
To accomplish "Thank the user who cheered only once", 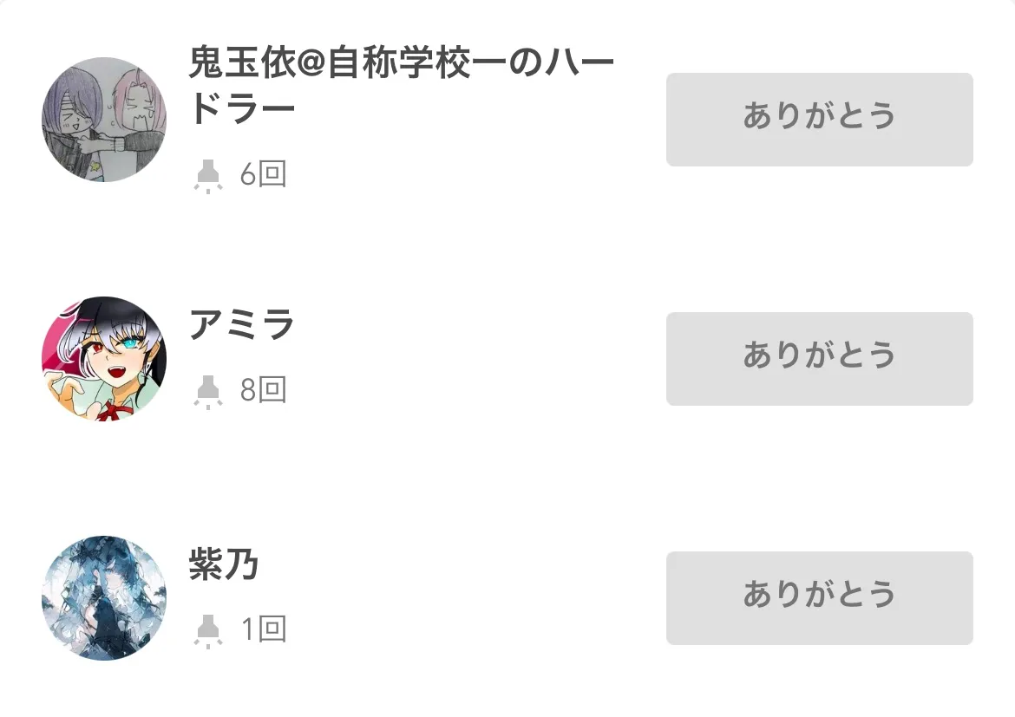I will click(819, 597).
